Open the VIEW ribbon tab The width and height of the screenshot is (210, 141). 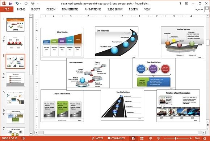click(147, 9)
